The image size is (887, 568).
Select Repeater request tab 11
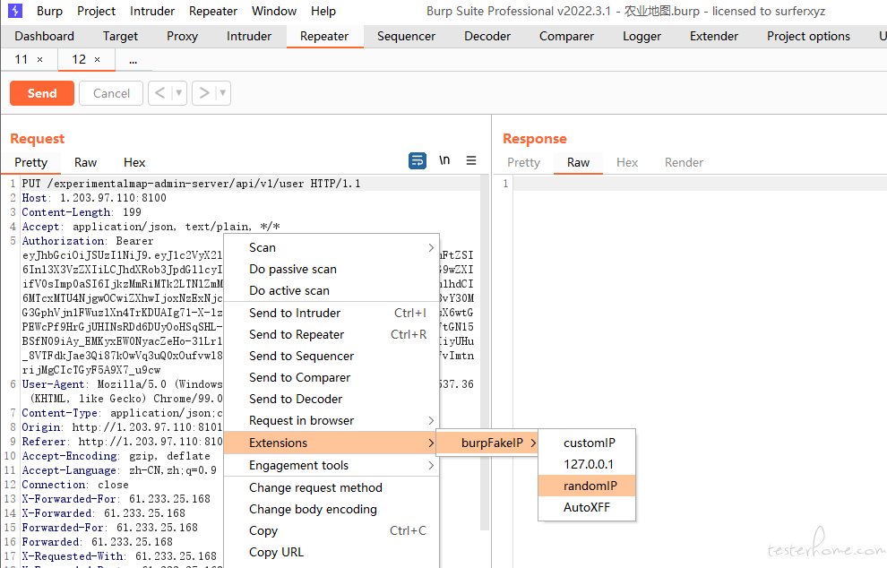pyautogui.click(x=22, y=59)
